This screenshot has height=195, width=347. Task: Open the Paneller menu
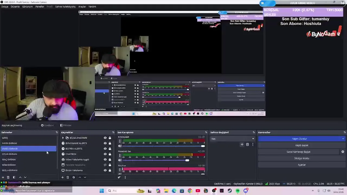40,6
